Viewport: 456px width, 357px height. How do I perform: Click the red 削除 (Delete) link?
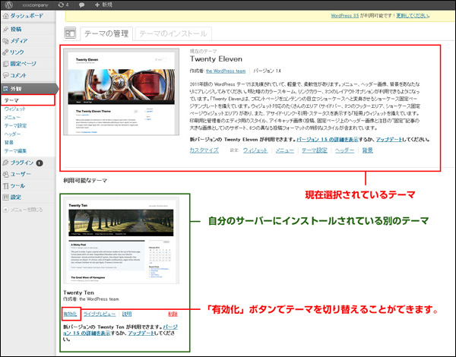pos(173,313)
